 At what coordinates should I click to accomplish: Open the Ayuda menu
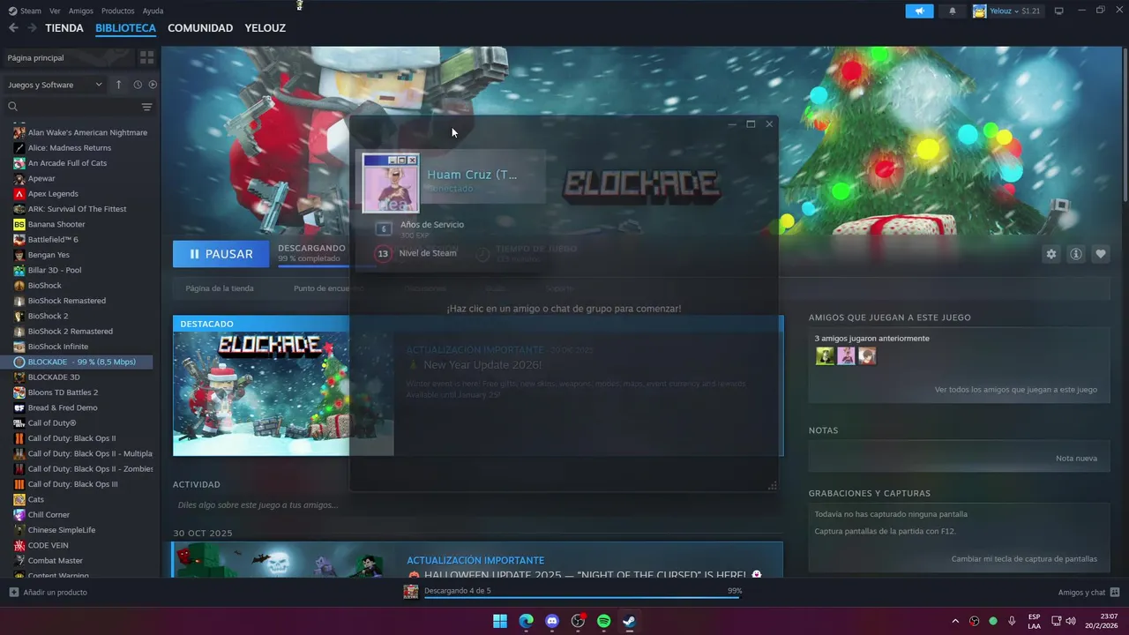tap(153, 11)
